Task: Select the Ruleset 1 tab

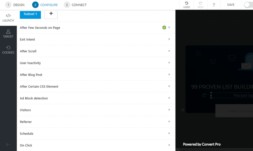Action: pos(30,14)
